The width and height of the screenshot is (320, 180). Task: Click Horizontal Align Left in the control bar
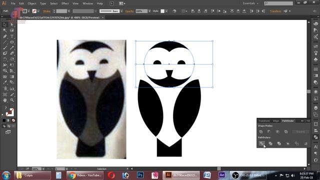[193, 11]
